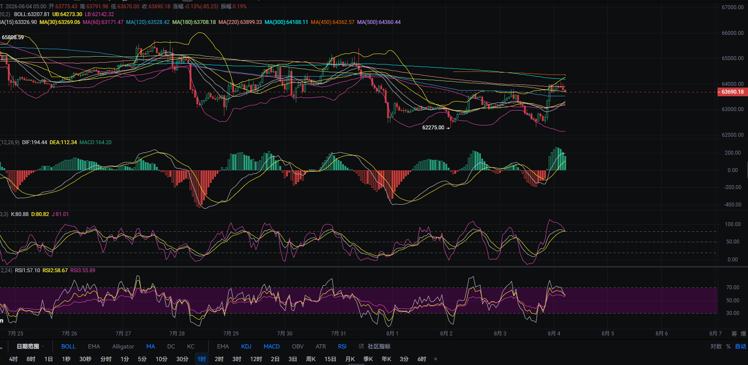Screen dimensions: 748x365
Task: Toggle the 筹 chip distribution icon
Action: [734, 334]
